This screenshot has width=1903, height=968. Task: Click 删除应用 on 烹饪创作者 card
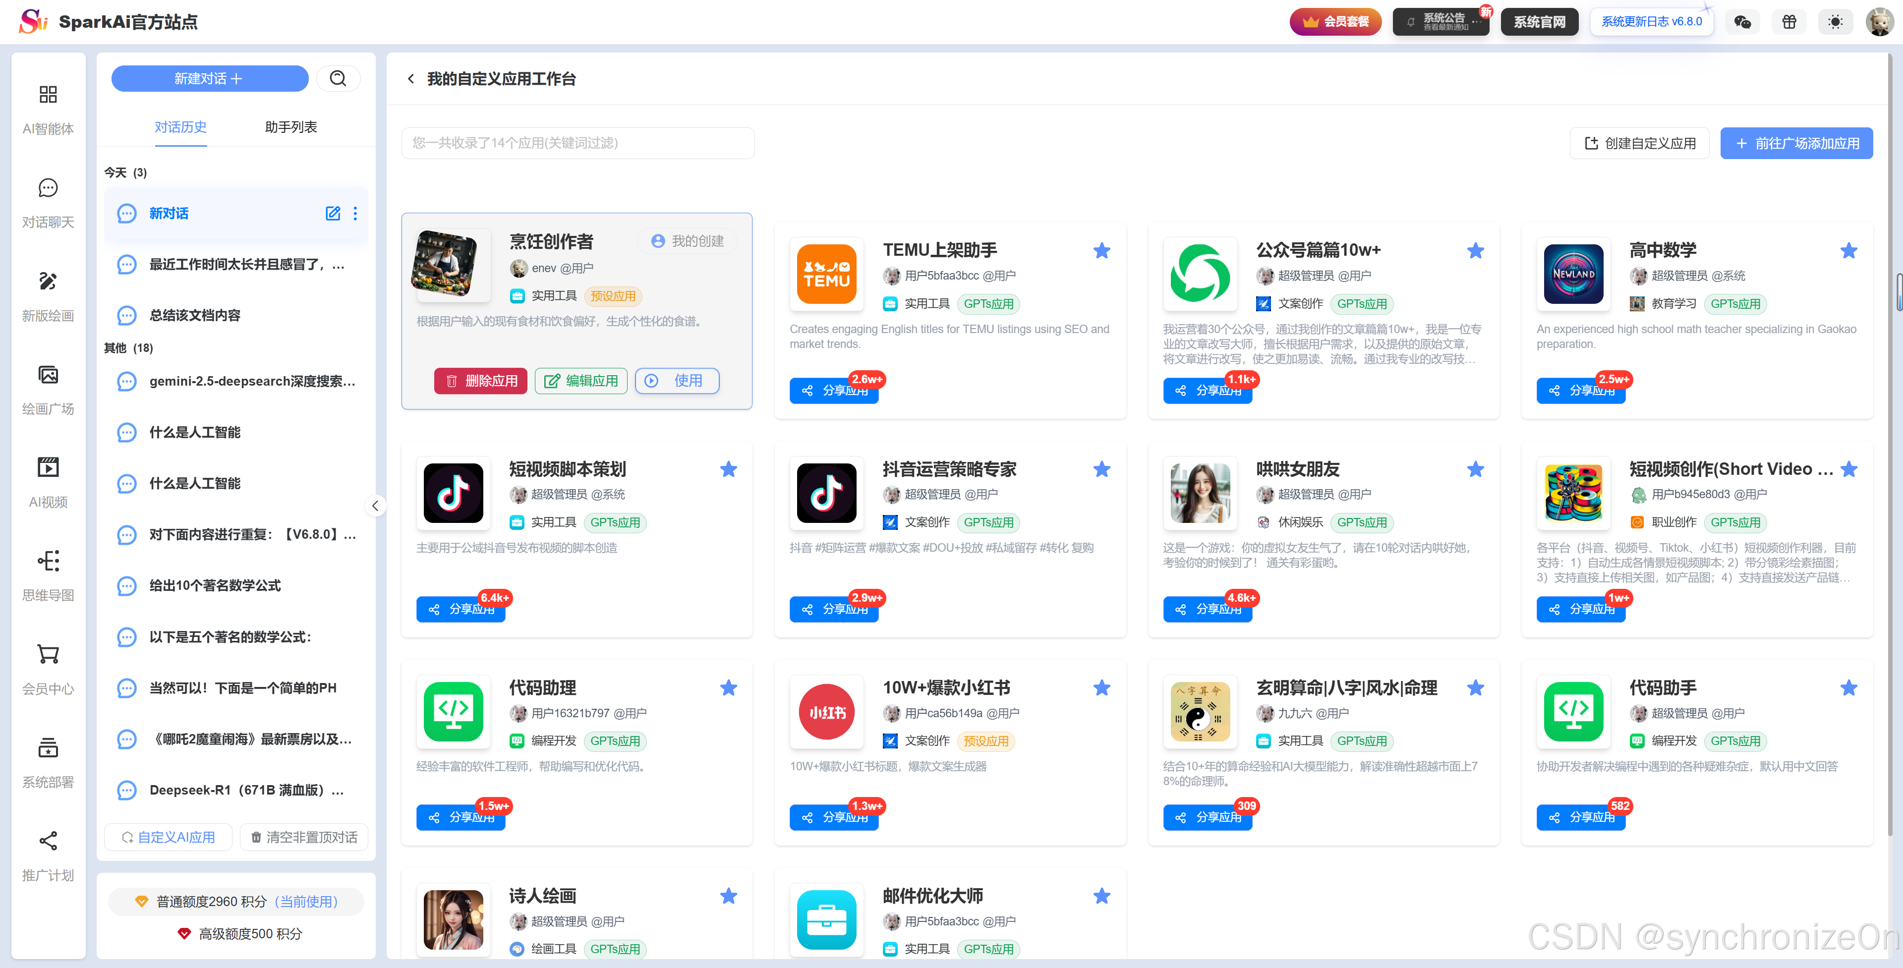point(480,381)
